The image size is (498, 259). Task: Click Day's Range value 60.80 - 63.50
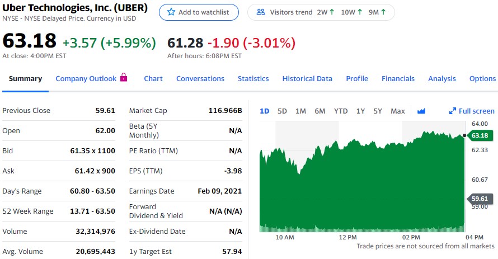pos(92,191)
